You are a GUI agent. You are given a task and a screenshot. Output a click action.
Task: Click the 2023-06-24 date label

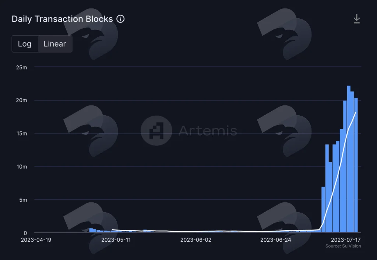click(x=275, y=240)
